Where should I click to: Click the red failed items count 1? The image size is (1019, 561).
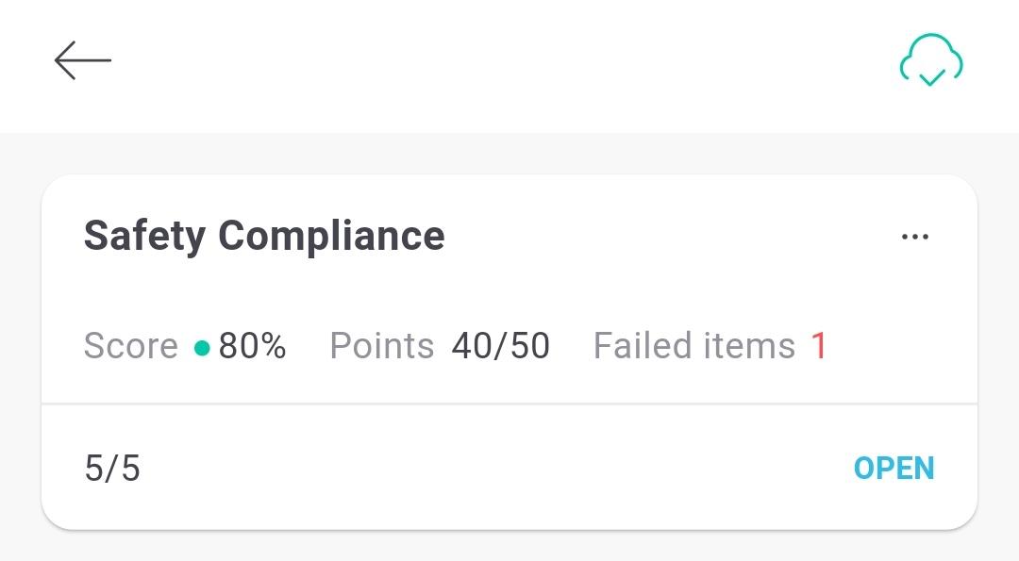pos(819,345)
